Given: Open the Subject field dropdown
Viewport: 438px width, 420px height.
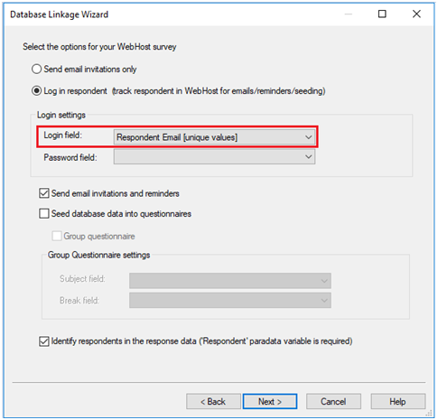Looking at the screenshot, I should point(230,281).
